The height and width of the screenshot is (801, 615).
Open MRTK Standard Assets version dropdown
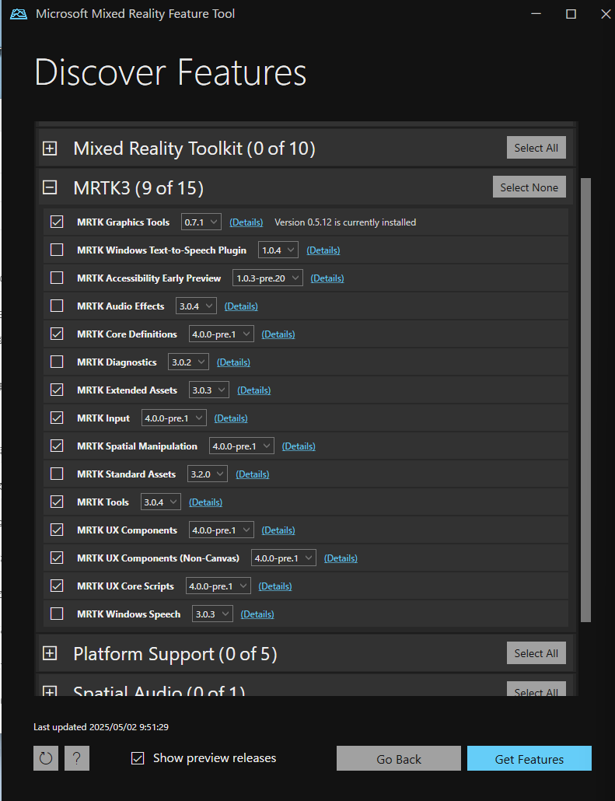pyautogui.click(x=207, y=474)
